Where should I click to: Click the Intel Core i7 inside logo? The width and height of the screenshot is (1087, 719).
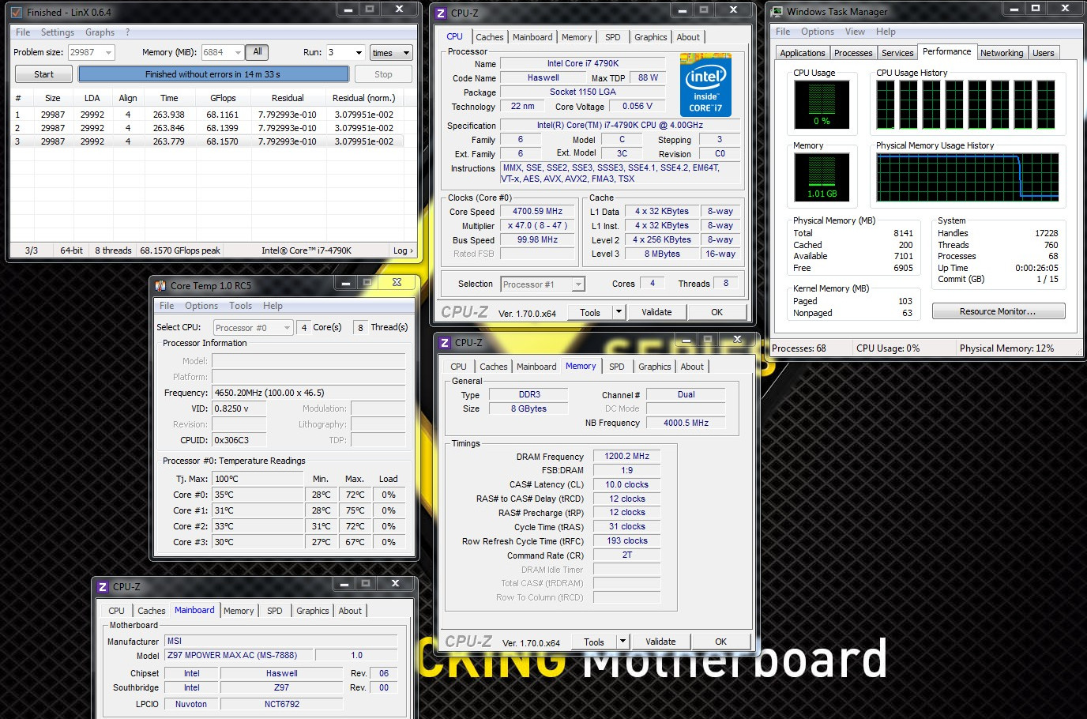click(705, 85)
